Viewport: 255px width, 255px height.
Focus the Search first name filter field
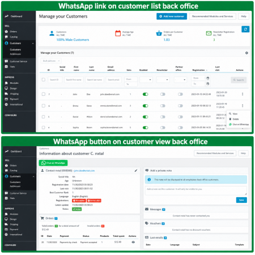pos(74,80)
